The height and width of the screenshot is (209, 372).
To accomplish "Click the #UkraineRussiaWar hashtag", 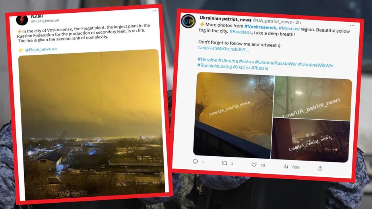I will [x=276, y=63].
